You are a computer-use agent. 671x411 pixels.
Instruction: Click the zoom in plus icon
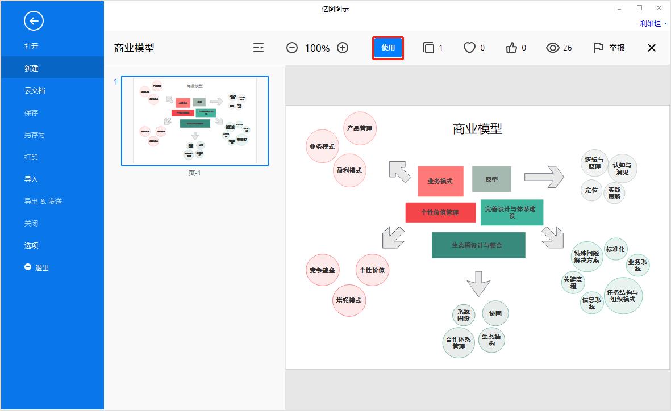click(343, 48)
